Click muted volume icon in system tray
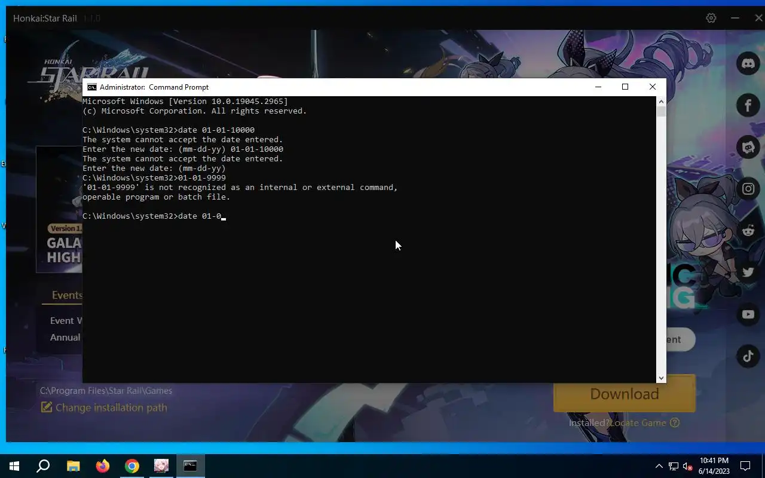The image size is (765, 478). coord(688,466)
